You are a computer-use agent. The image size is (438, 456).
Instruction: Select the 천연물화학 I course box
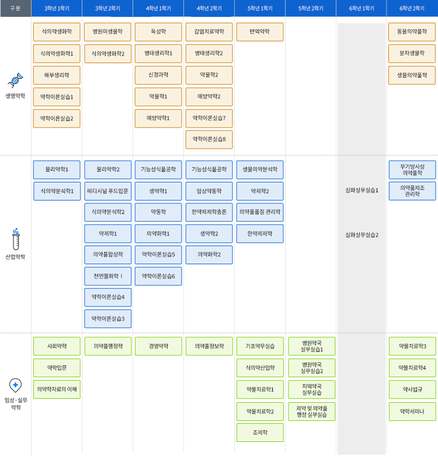point(107,276)
